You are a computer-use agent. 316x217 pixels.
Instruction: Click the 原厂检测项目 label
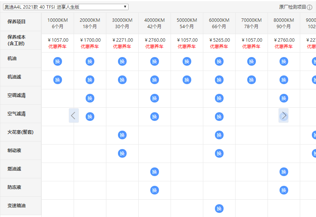click(x=292, y=7)
